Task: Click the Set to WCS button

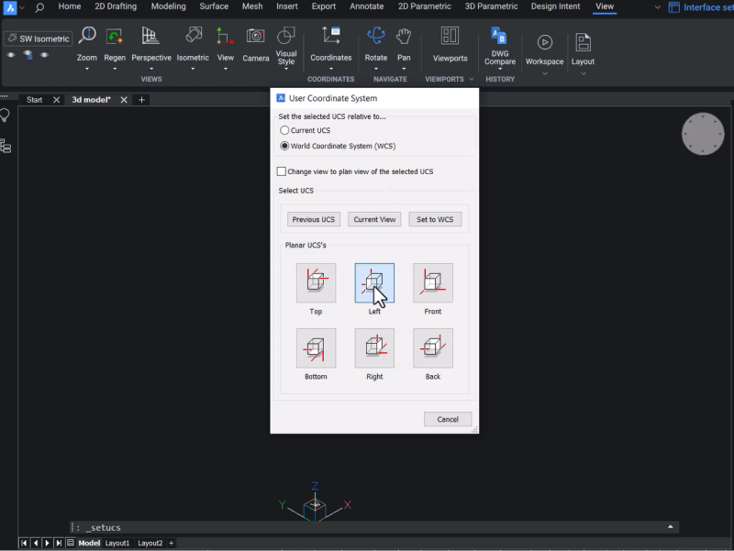Action: (x=435, y=219)
